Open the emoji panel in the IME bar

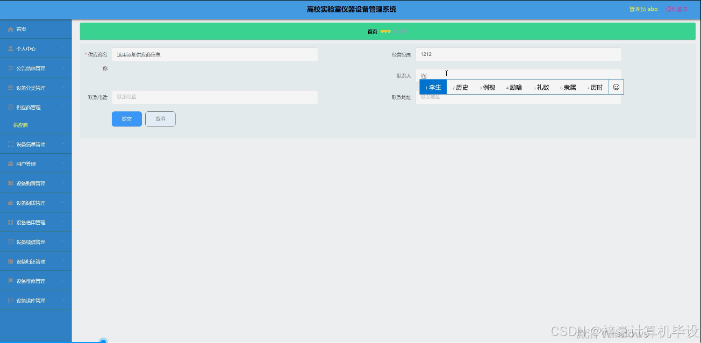tap(616, 87)
